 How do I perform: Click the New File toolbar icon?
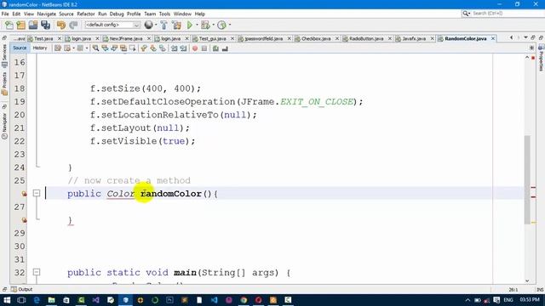point(9,25)
